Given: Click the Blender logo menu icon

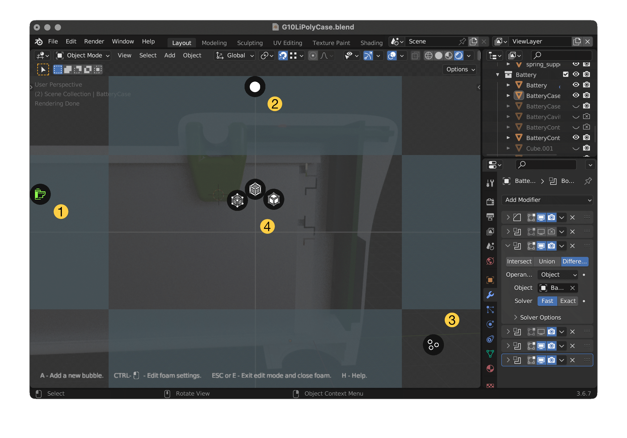Looking at the screenshot, I should [x=38, y=42].
